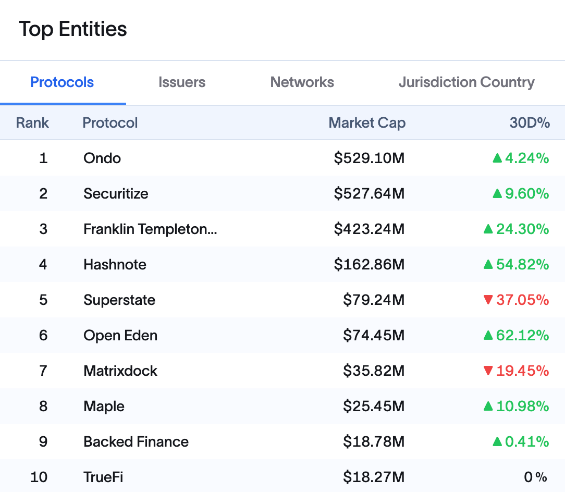Screen dimensions: 565x492
Task: Open the Superstate protocol entry
Action: point(119,300)
